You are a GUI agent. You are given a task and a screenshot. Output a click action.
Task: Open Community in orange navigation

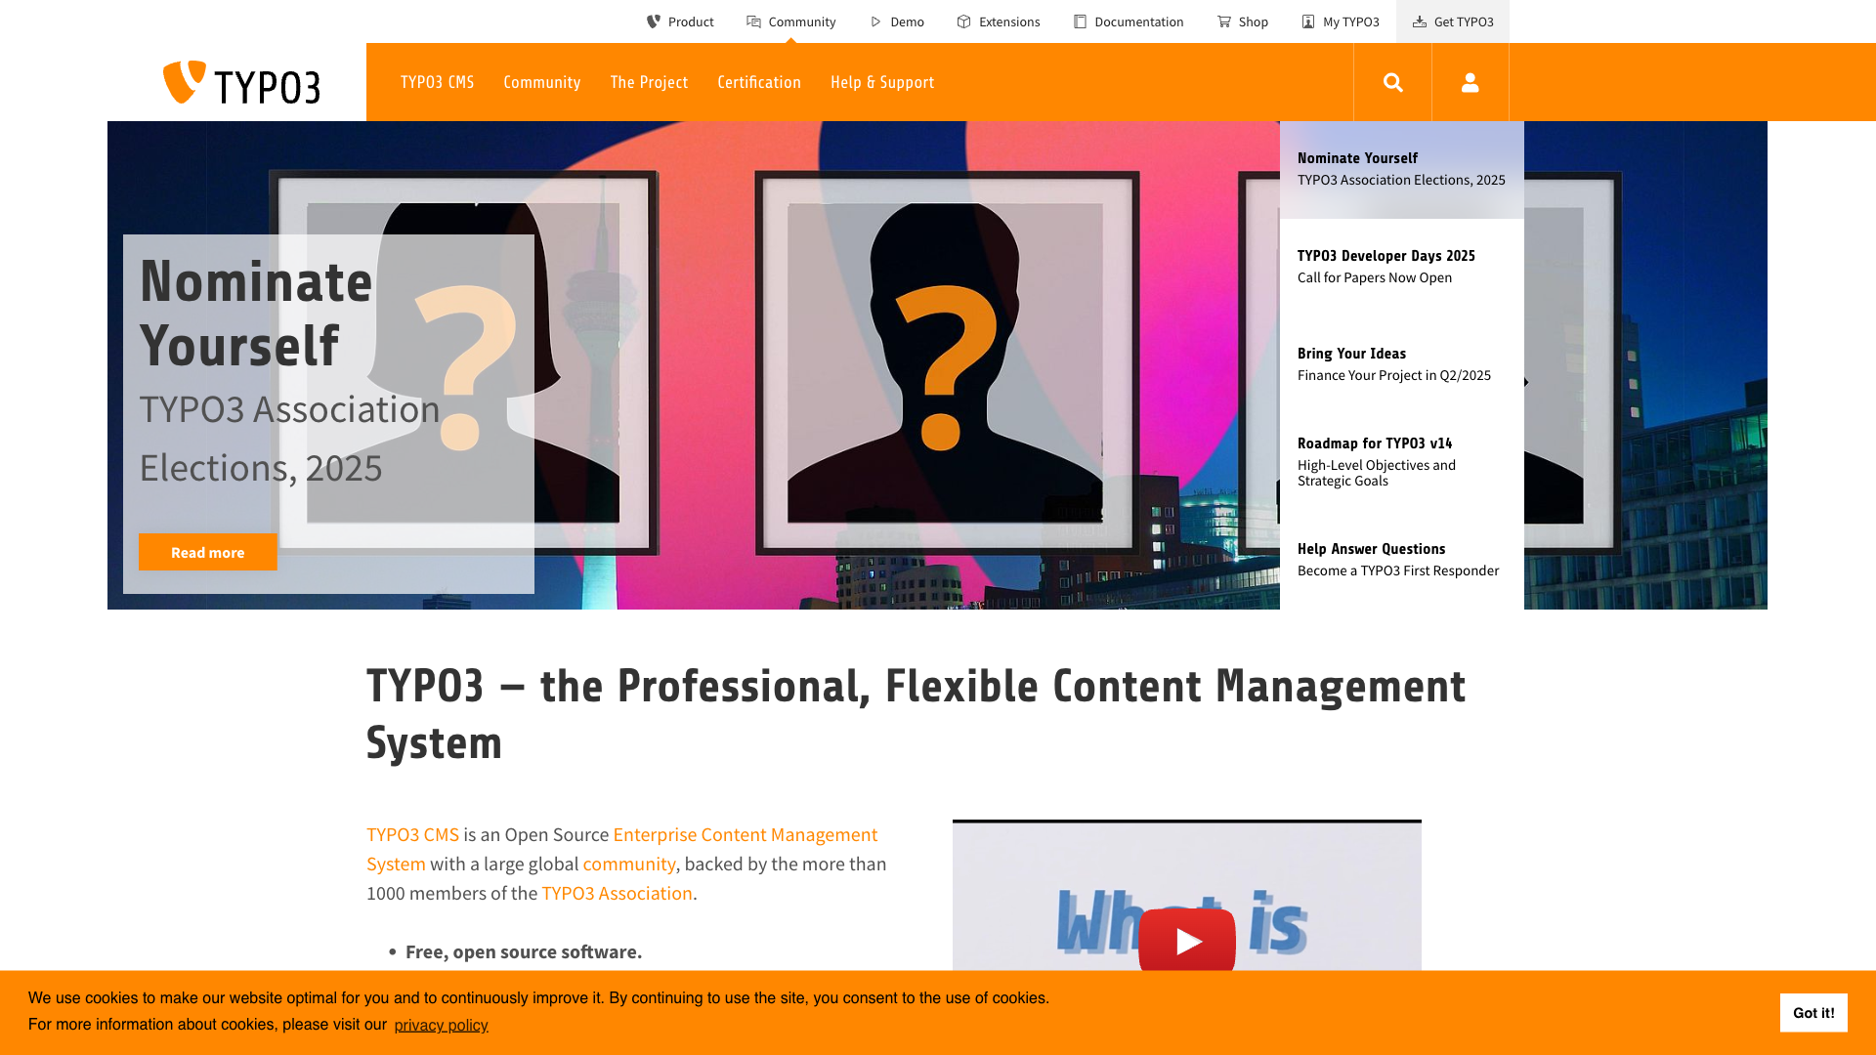(x=542, y=82)
